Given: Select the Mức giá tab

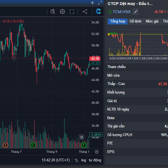Looking at the screenshot, I should 152,22.
